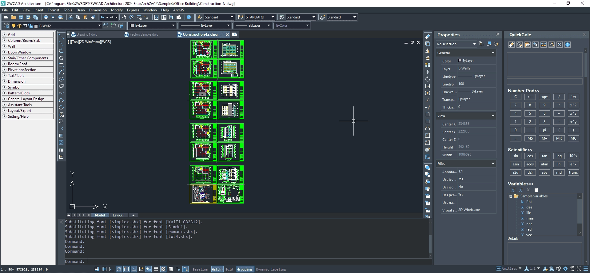Toggle Polar Tracking in status bar
590x273 pixels.
tap(119, 269)
